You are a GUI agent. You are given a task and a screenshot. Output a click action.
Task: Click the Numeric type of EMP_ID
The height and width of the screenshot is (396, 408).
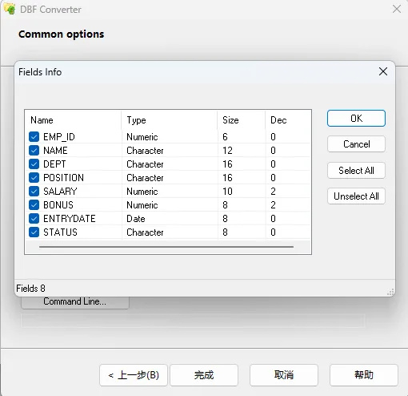click(x=142, y=137)
